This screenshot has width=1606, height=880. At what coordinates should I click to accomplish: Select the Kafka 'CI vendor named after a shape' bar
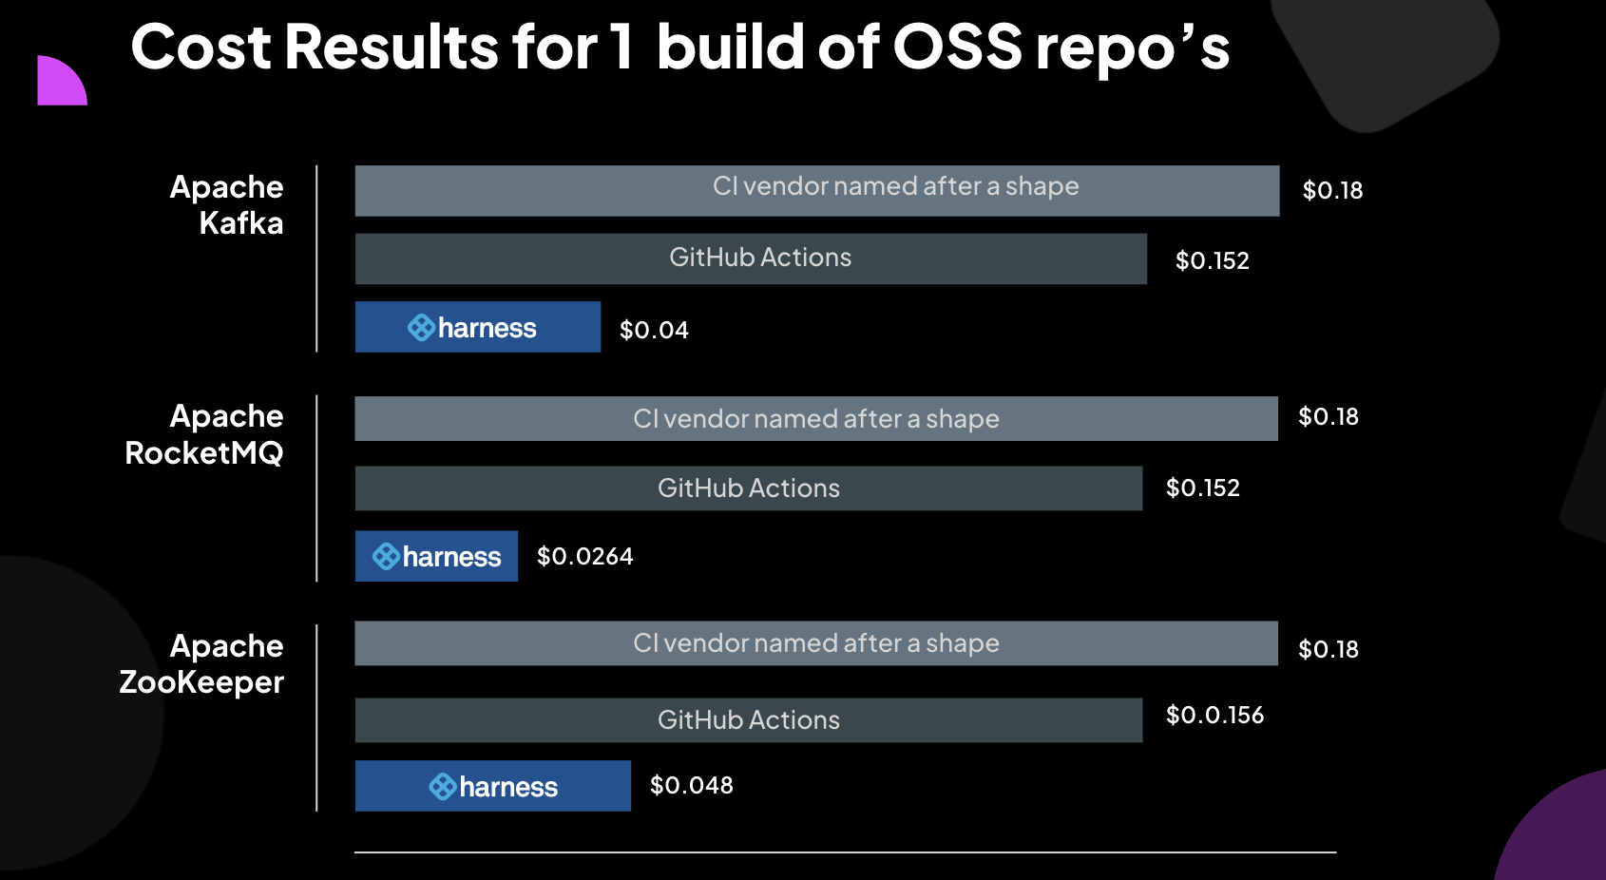tap(816, 190)
